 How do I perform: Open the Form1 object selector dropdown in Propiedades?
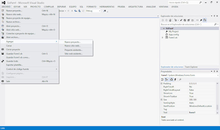click(x=218, y=75)
